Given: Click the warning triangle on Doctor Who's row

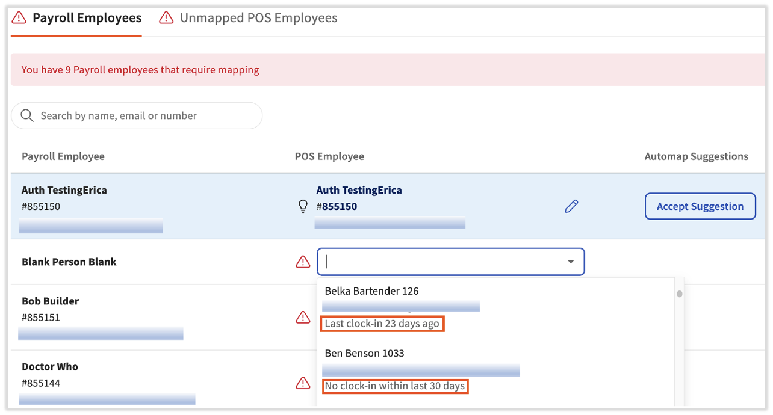Looking at the screenshot, I should point(303,383).
